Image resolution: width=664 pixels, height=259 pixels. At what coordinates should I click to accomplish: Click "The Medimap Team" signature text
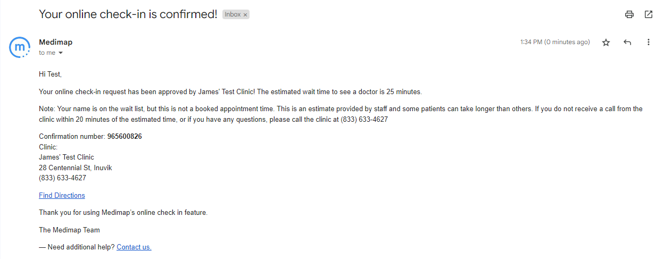point(69,230)
